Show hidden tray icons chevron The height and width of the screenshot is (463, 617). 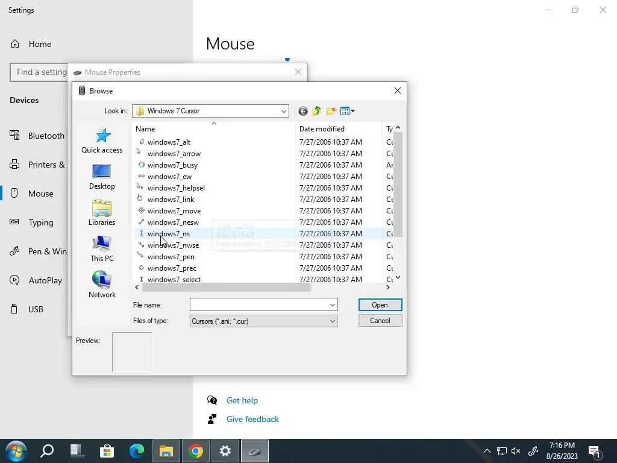(x=487, y=451)
